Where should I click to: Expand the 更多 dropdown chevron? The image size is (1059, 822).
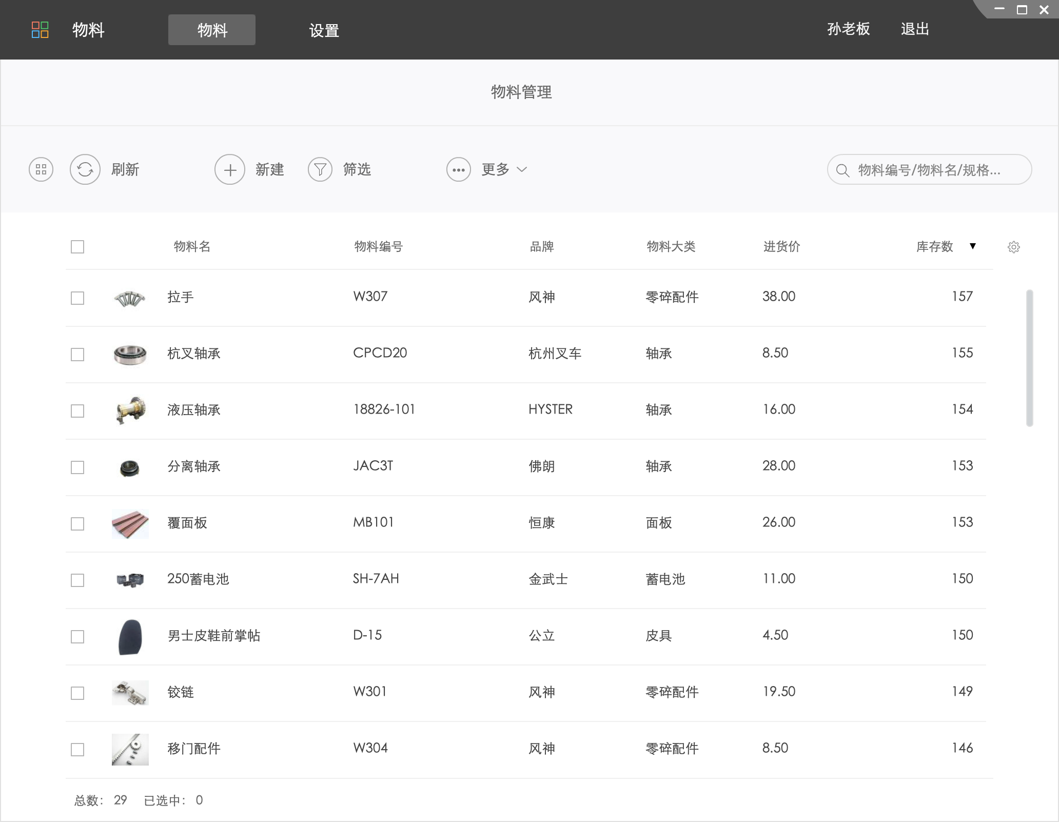pos(522,169)
